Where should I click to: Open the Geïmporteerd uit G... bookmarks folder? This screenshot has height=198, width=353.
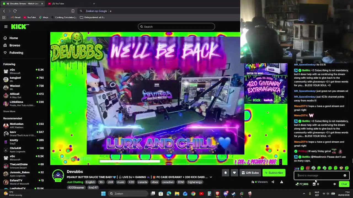click(92, 17)
